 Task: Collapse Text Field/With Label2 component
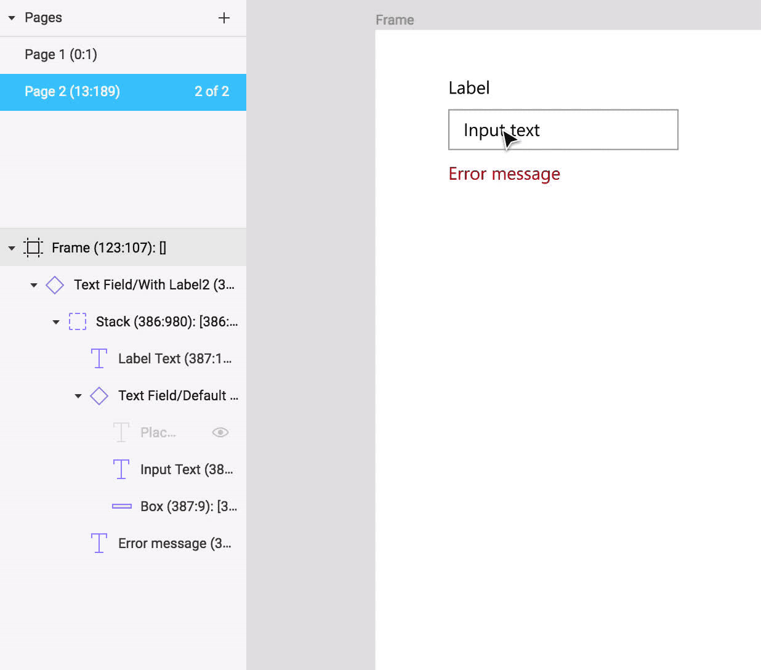pos(34,285)
